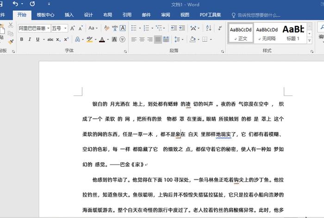324x218 pixels.
Task: Apply the 正文 style
Action: (x=241, y=33)
